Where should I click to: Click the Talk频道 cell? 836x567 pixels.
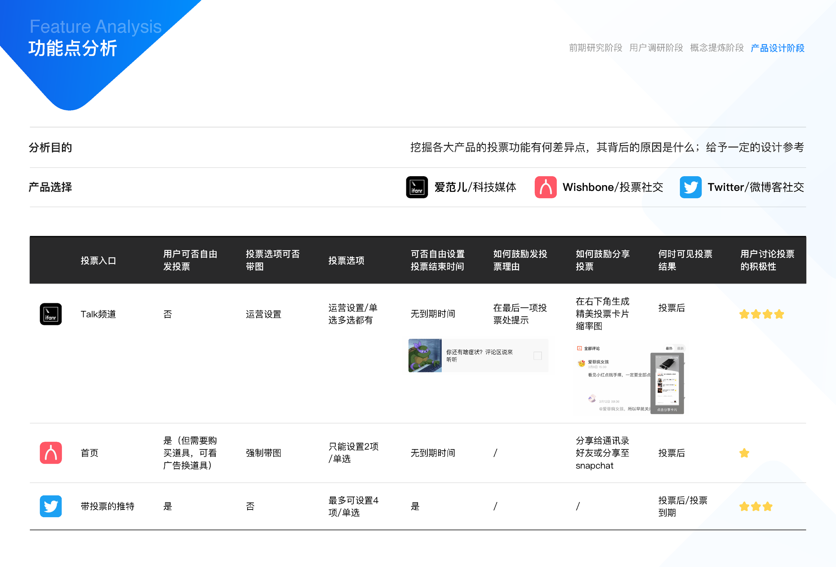tap(98, 314)
